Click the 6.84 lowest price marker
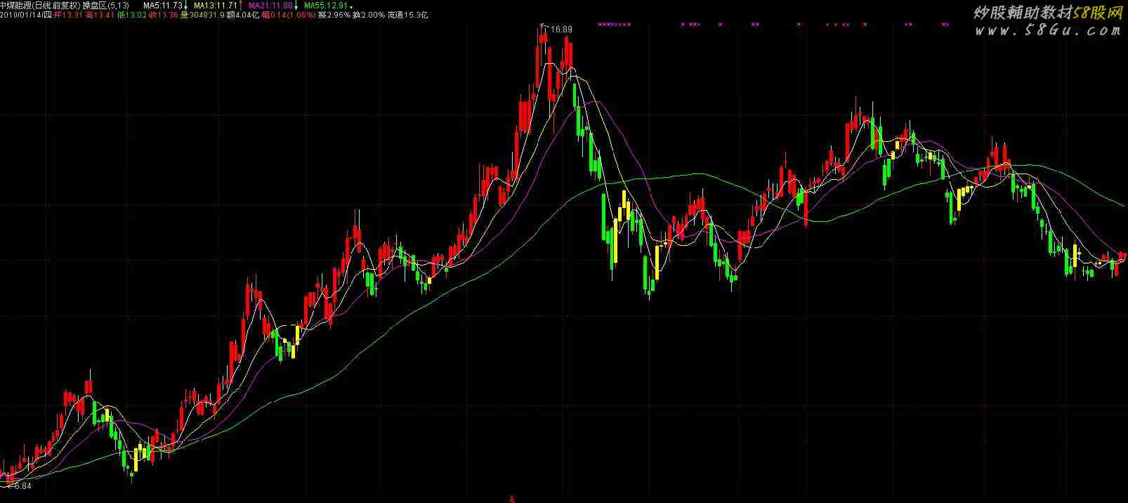Image resolution: width=1128 pixels, height=503 pixels. point(22,485)
